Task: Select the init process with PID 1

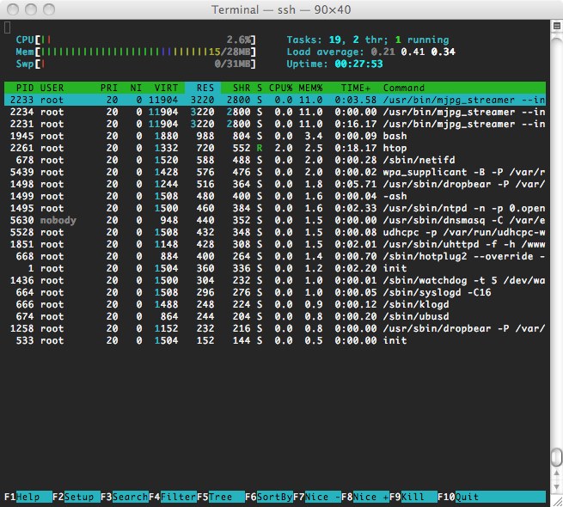Action: [x=275, y=268]
